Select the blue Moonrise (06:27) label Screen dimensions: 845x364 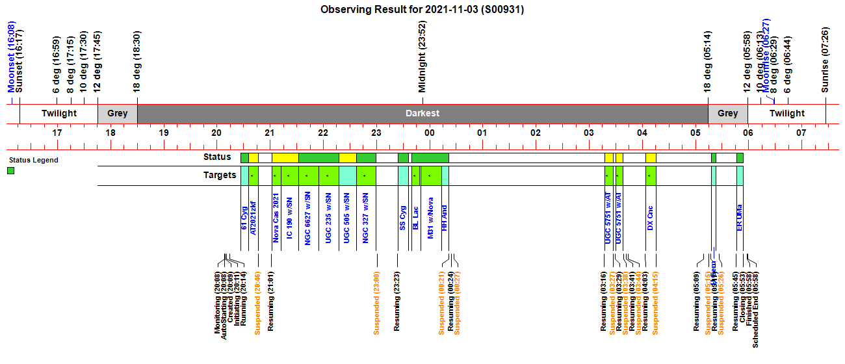click(x=766, y=55)
